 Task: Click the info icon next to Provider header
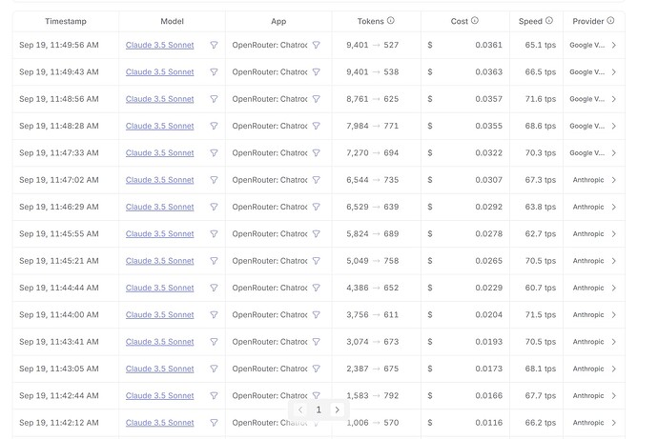610,21
